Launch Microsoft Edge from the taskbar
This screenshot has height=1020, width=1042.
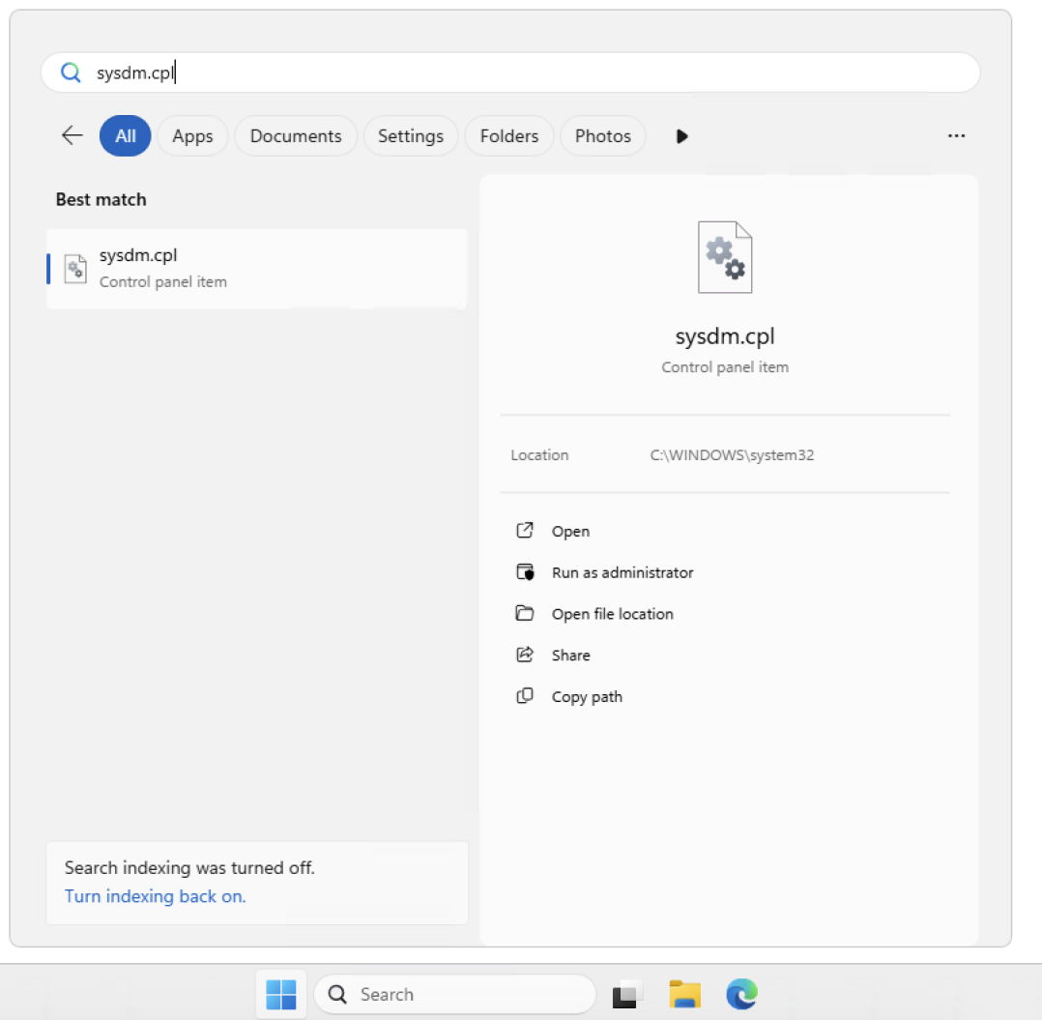pos(741,994)
